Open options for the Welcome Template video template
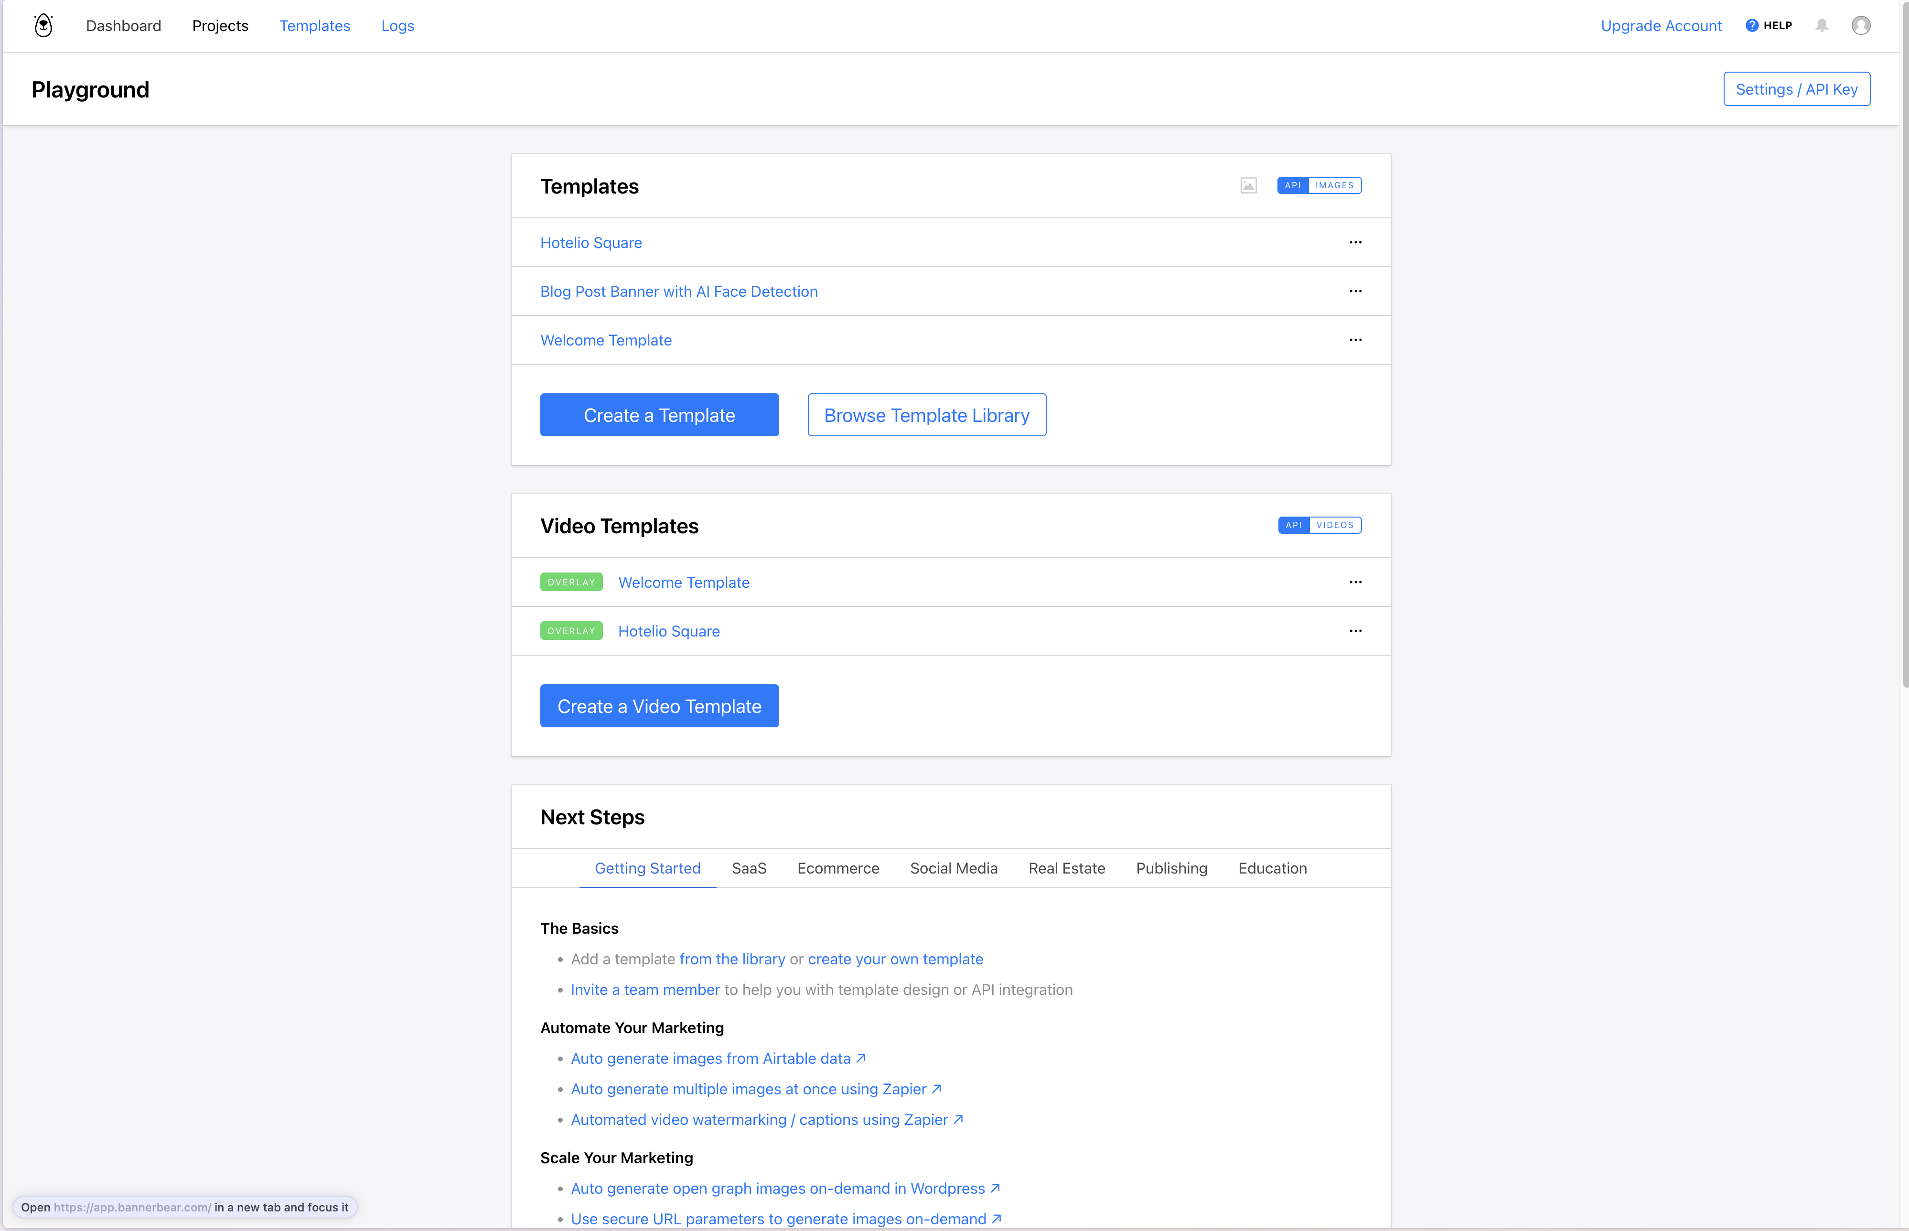Viewport: 1909px width, 1231px height. 1355,582
